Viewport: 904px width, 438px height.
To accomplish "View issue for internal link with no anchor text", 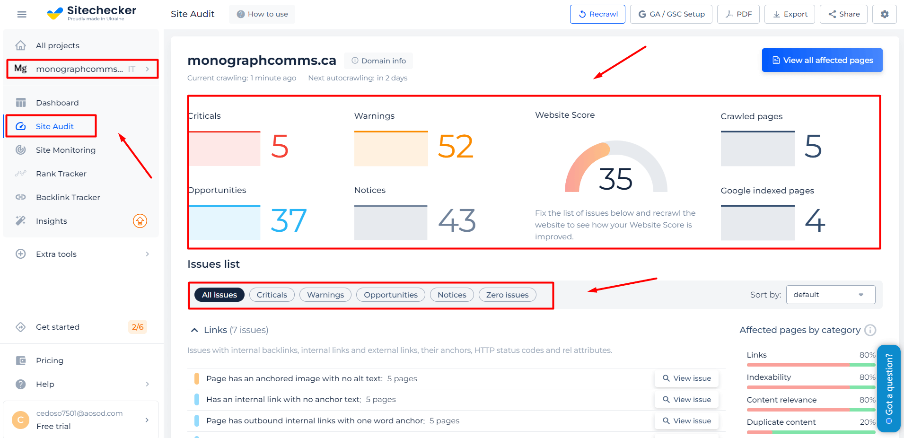I will pos(687,400).
